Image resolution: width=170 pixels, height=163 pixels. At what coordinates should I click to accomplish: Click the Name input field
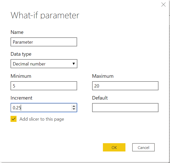click(44, 42)
